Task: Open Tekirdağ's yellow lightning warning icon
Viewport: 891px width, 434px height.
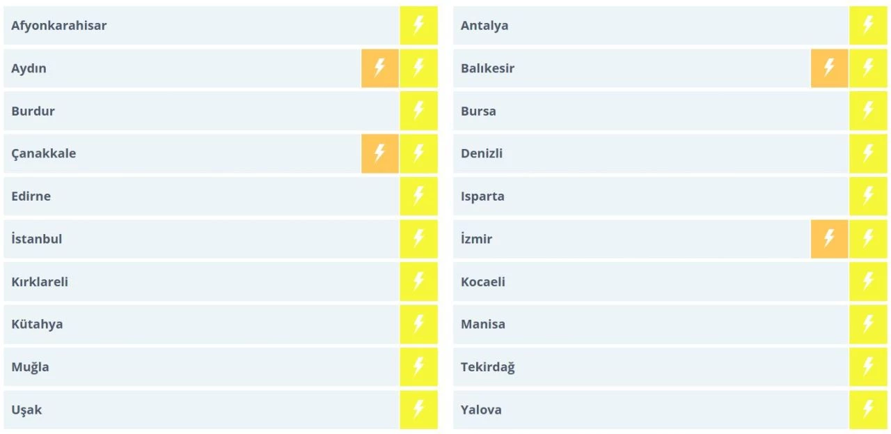Action: tap(868, 367)
